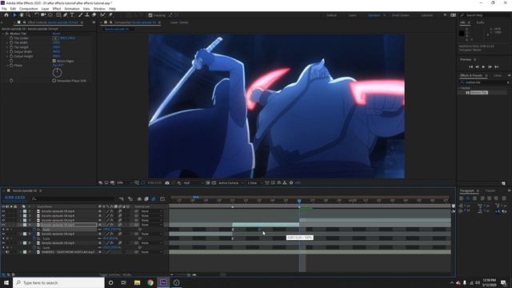Image resolution: width=512 pixels, height=288 pixels.
Task: Jump to first frame in Preview panel
Action: [470, 66]
